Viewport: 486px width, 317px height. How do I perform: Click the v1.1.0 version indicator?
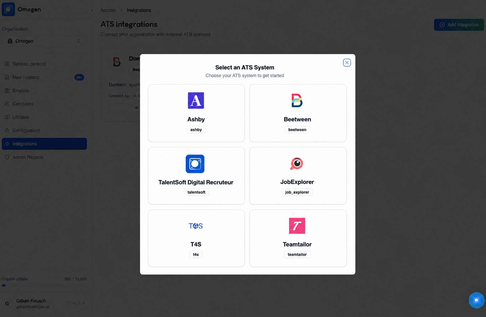[75, 303]
